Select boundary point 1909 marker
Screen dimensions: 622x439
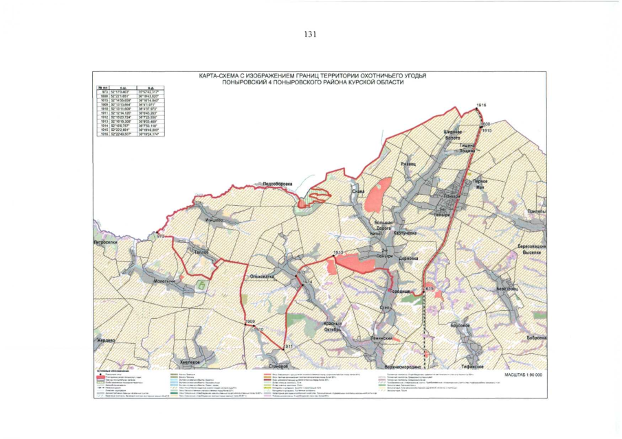250,322
